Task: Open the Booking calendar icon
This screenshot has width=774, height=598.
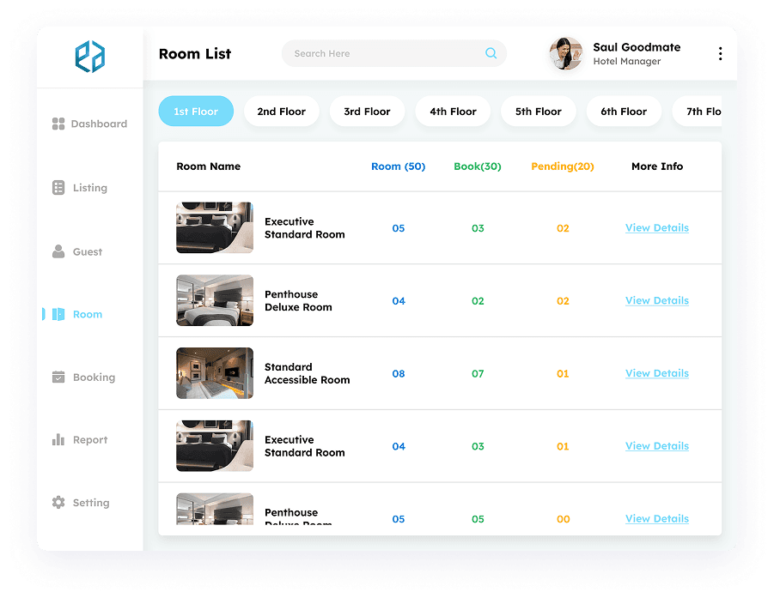Action: 57,377
